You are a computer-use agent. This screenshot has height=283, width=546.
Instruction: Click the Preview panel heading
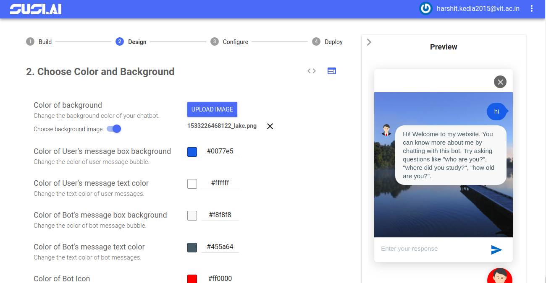pos(444,47)
